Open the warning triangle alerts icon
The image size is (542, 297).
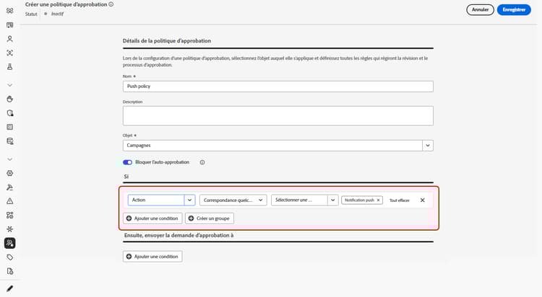point(9,201)
